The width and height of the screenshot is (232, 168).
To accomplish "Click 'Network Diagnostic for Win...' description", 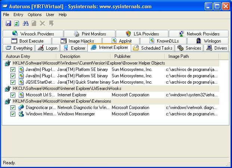I will tap(83, 108).
